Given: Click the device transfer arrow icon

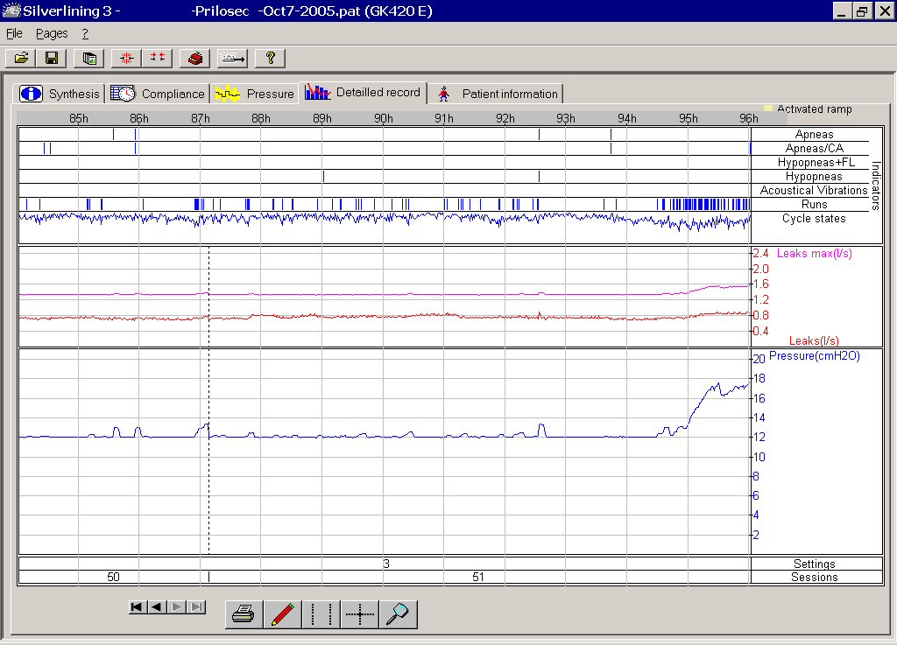Looking at the screenshot, I should coord(232,58).
